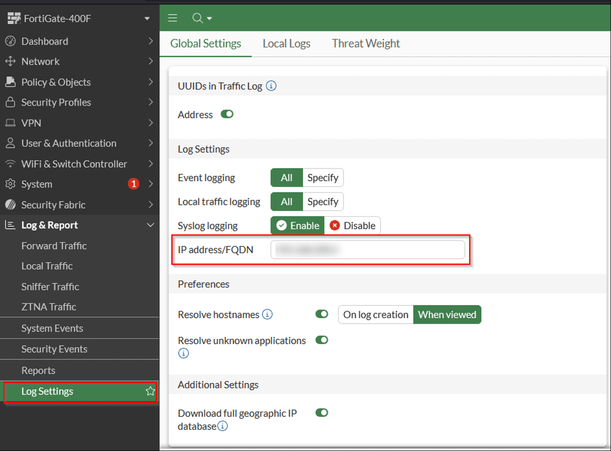The width and height of the screenshot is (611, 451).
Task: Click the WiFi & Switch Controller icon
Action: click(x=10, y=164)
